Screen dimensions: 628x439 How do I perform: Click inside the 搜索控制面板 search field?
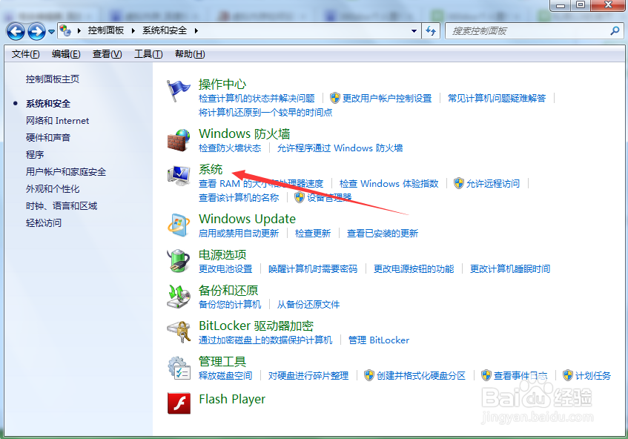click(x=529, y=31)
